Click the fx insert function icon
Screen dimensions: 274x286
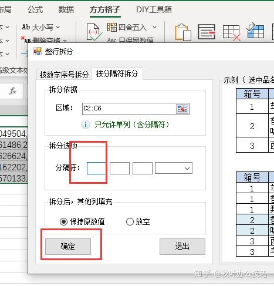13,91
